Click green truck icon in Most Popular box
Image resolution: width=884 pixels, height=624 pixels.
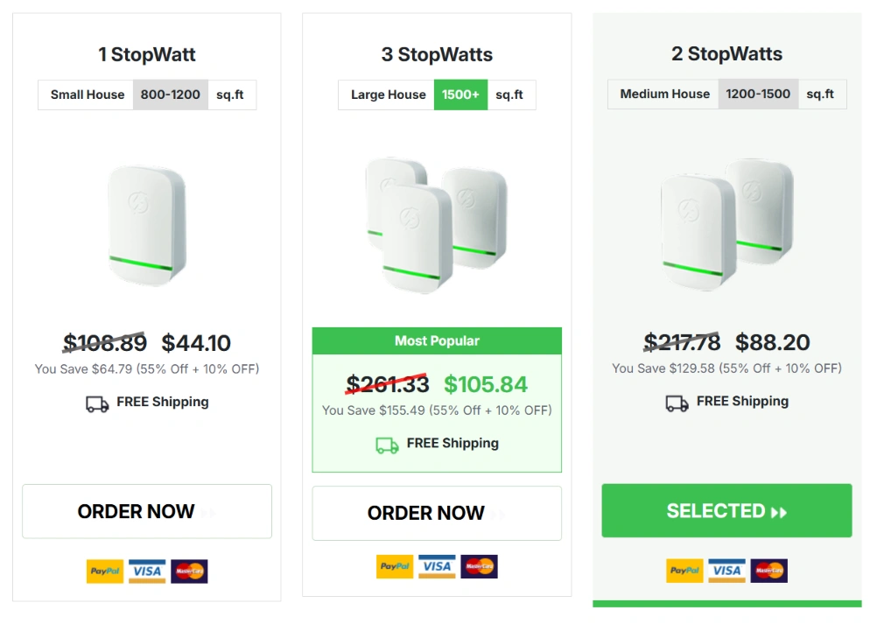387,445
